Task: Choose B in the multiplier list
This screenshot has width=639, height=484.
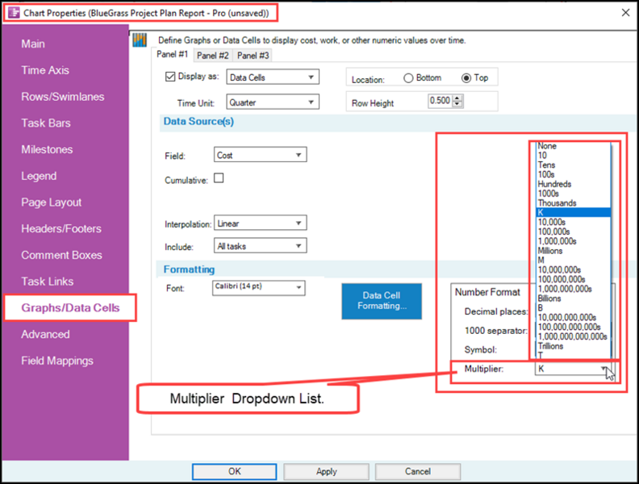Action: pos(573,308)
